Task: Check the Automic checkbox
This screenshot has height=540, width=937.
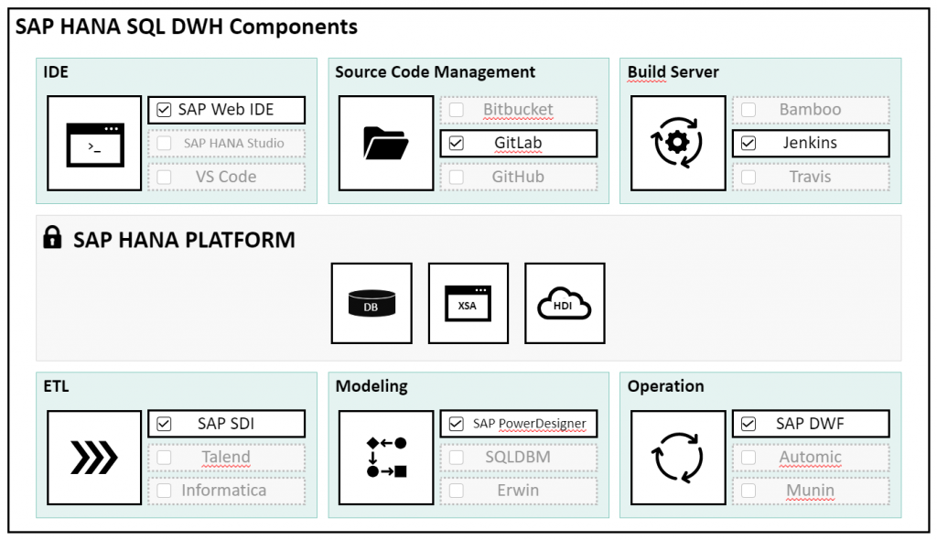Action: click(749, 458)
